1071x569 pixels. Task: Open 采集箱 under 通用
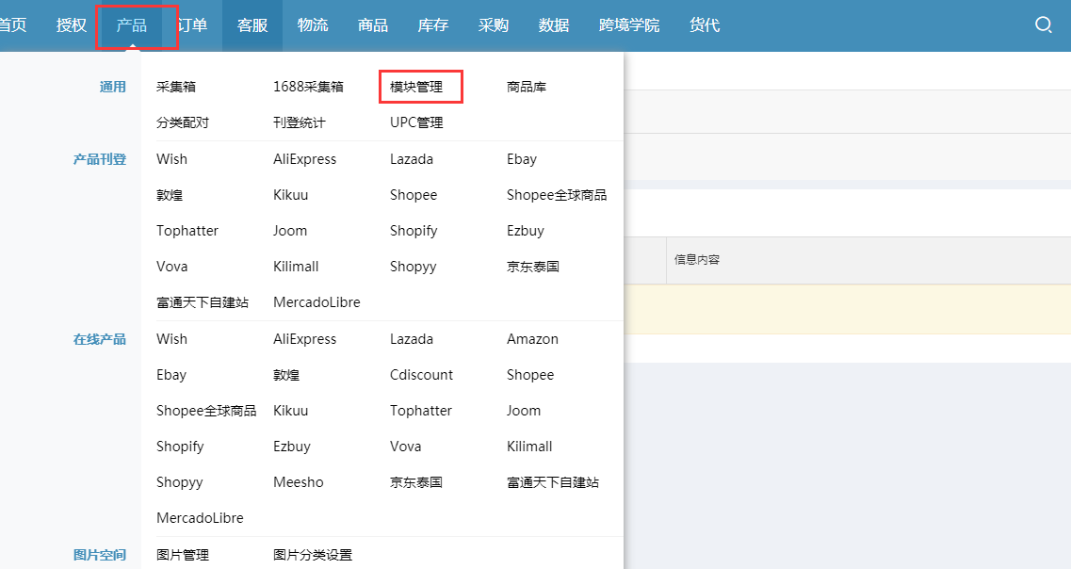(x=176, y=87)
